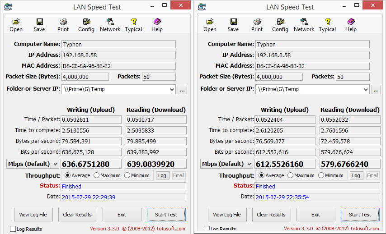Screen dimensions: 386x234
Task: Select Minimum throughput in left window
Action: (x=137, y=175)
